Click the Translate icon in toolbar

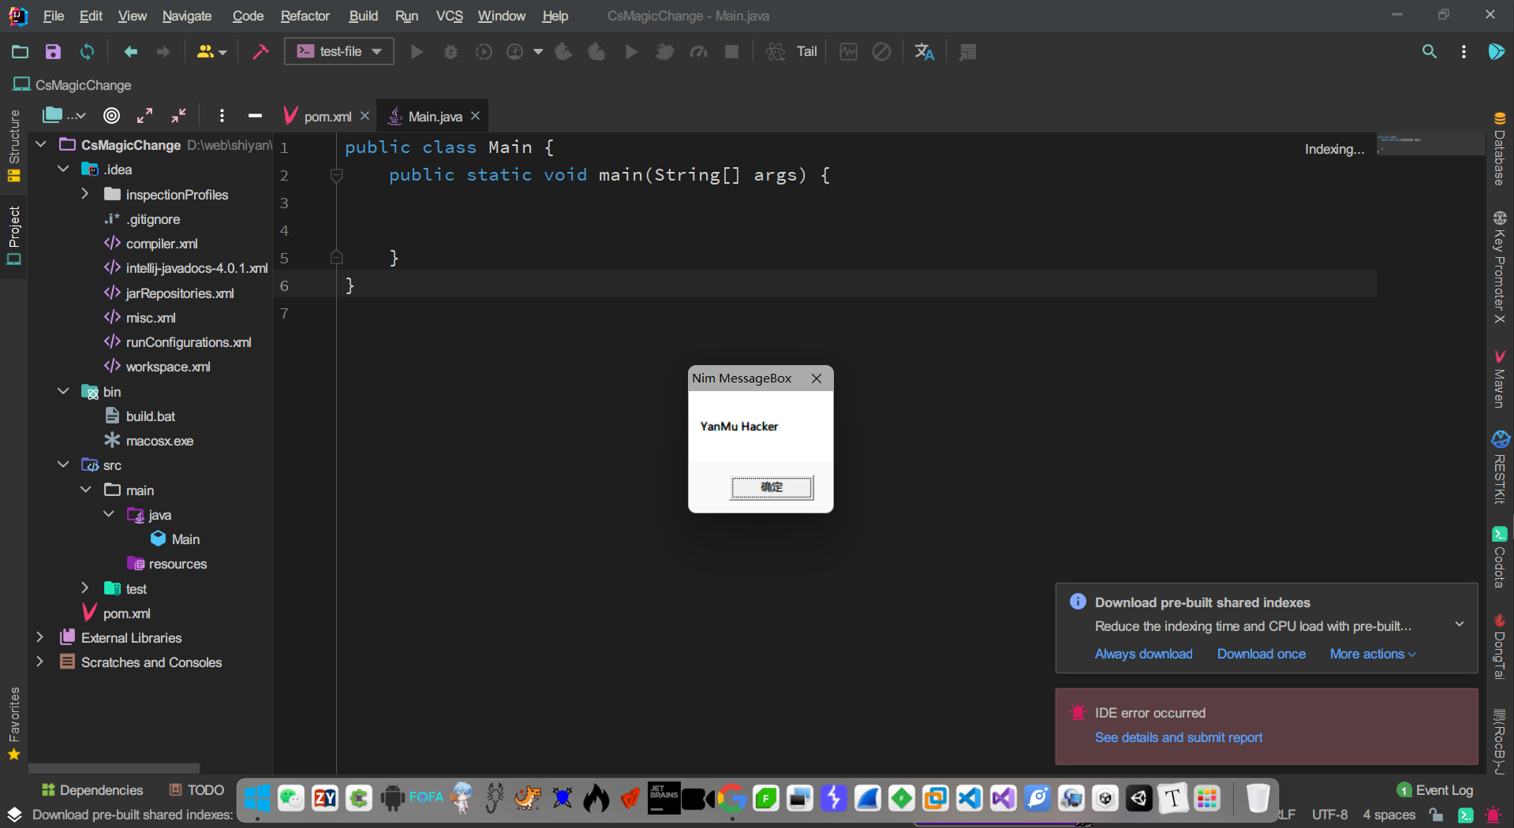pos(924,52)
